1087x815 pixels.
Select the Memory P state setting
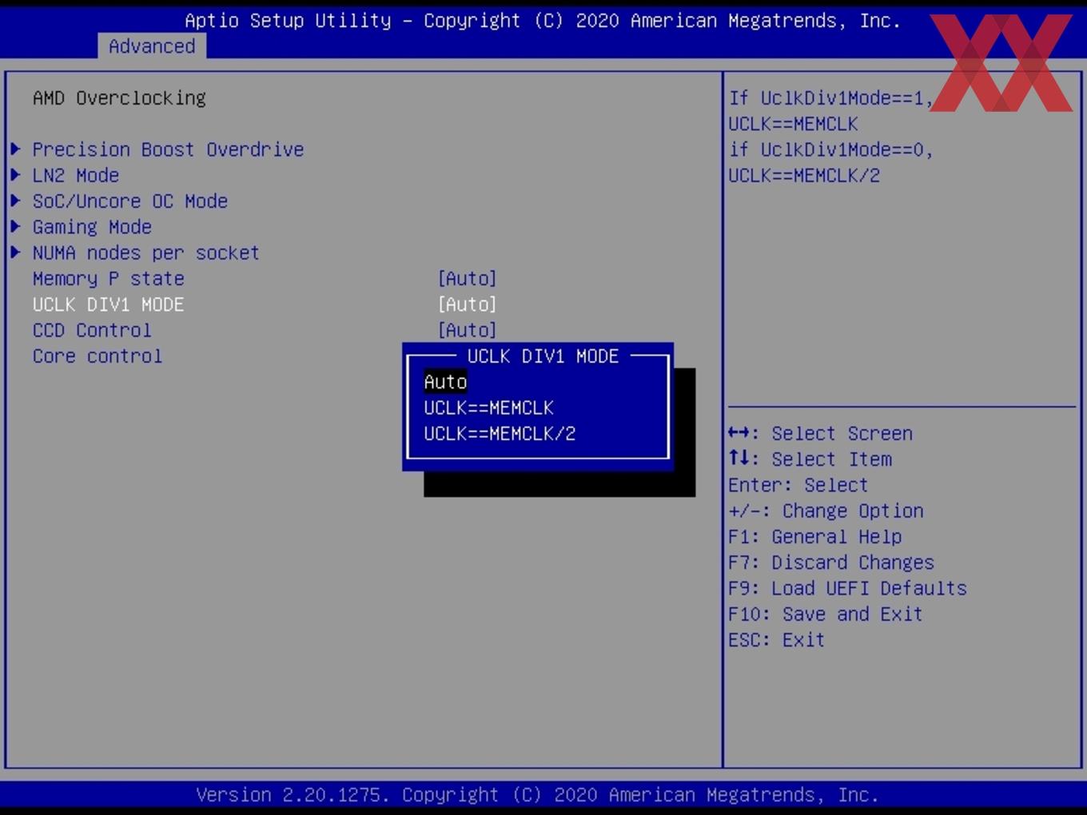[x=109, y=279]
